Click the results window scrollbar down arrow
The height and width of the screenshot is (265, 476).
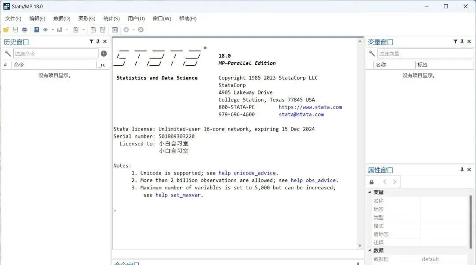click(360, 246)
